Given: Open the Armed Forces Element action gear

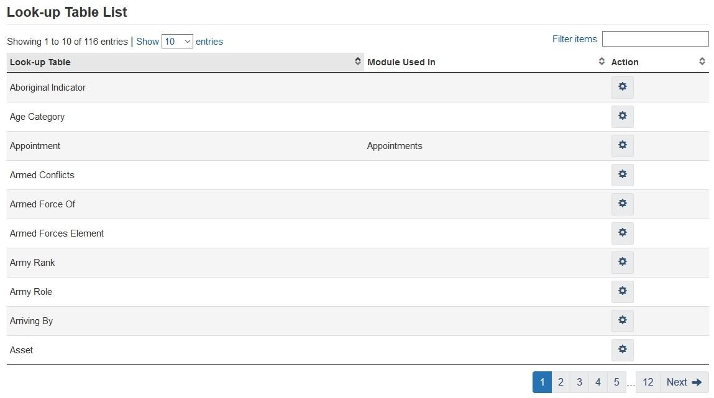Looking at the screenshot, I should pos(622,233).
